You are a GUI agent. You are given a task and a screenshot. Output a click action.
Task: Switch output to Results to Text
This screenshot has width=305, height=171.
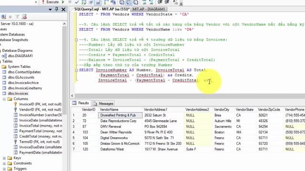pos(122,2)
